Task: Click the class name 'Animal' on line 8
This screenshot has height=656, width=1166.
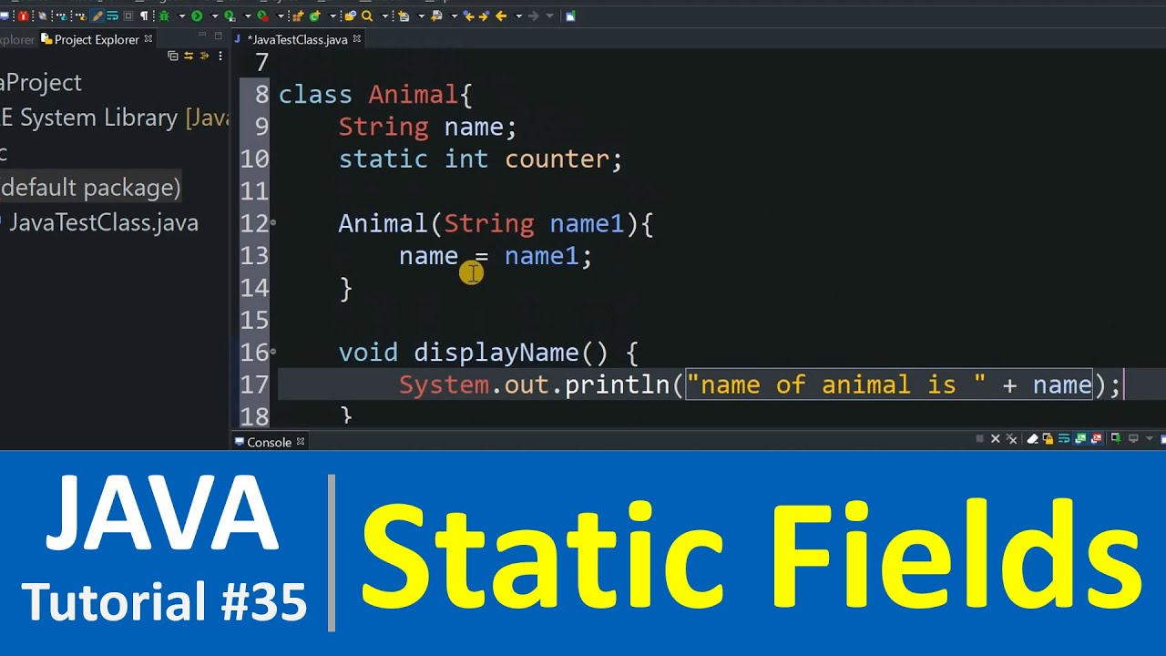Action: (x=413, y=95)
